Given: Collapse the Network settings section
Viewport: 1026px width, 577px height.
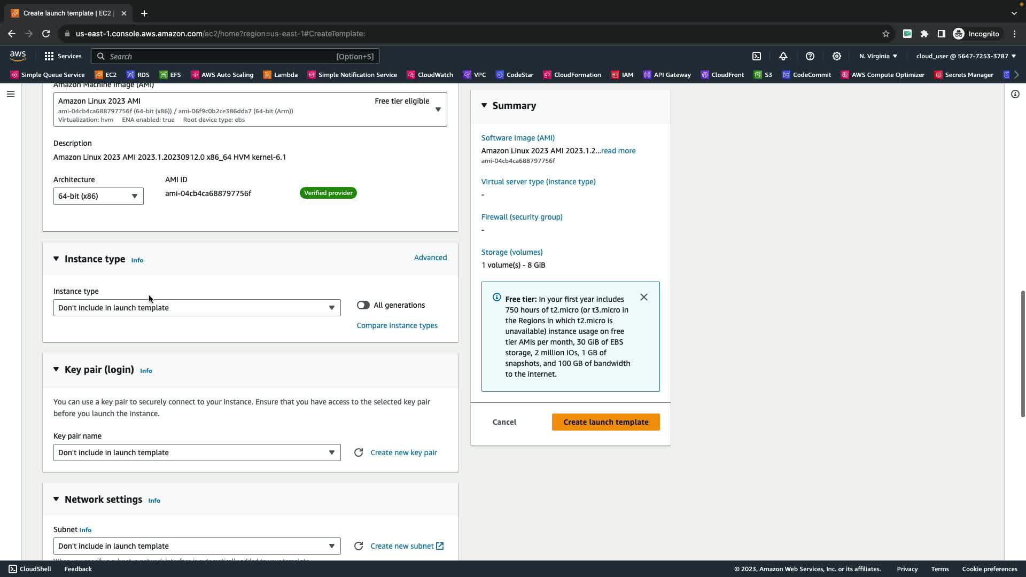Looking at the screenshot, I should point(56,499).
